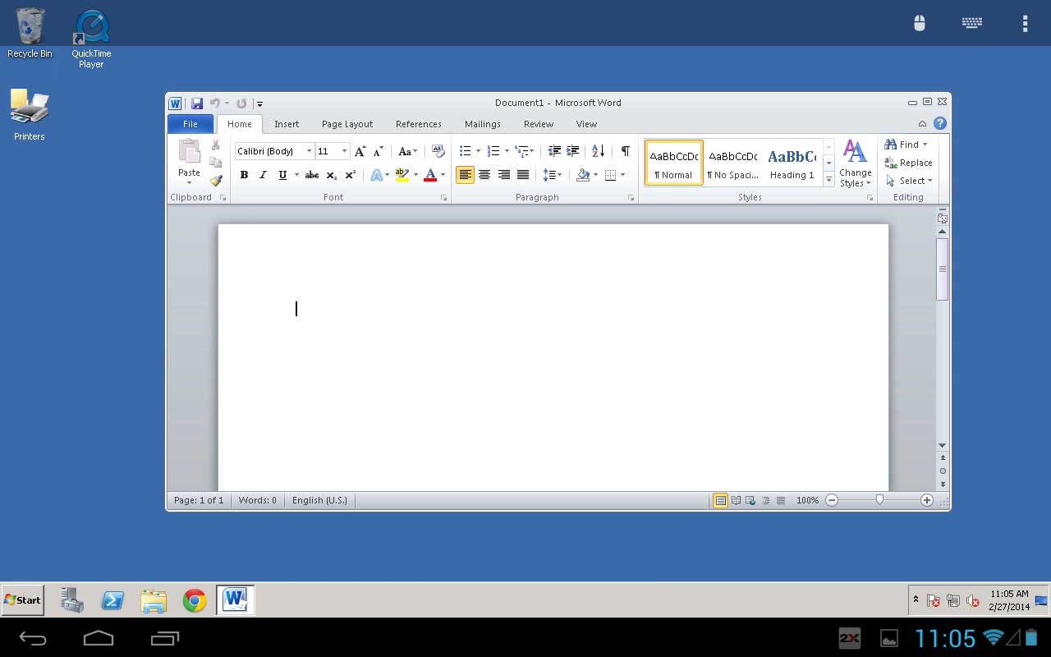Click the Clear Formatting eraser icon

(x=438, y=151)
